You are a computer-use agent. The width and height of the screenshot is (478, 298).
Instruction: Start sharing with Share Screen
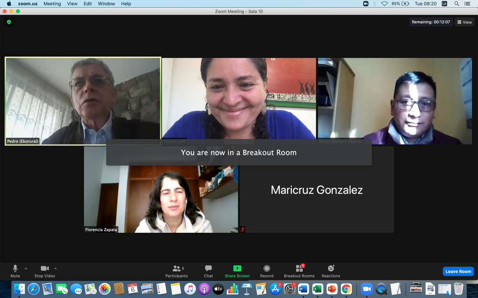point(237,271)
